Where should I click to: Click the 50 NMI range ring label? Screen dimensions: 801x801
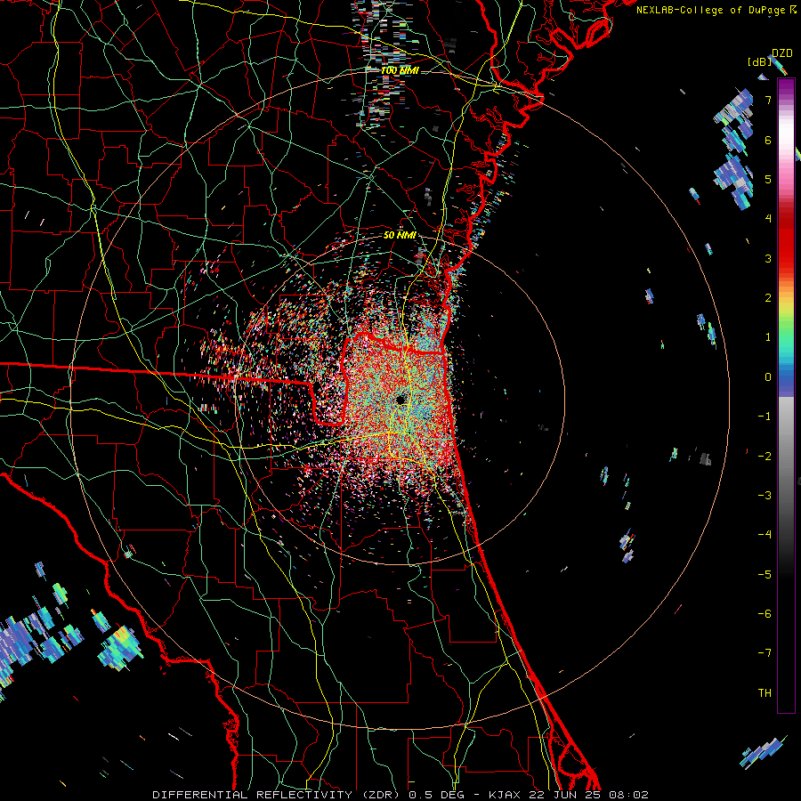pos(400,235)
